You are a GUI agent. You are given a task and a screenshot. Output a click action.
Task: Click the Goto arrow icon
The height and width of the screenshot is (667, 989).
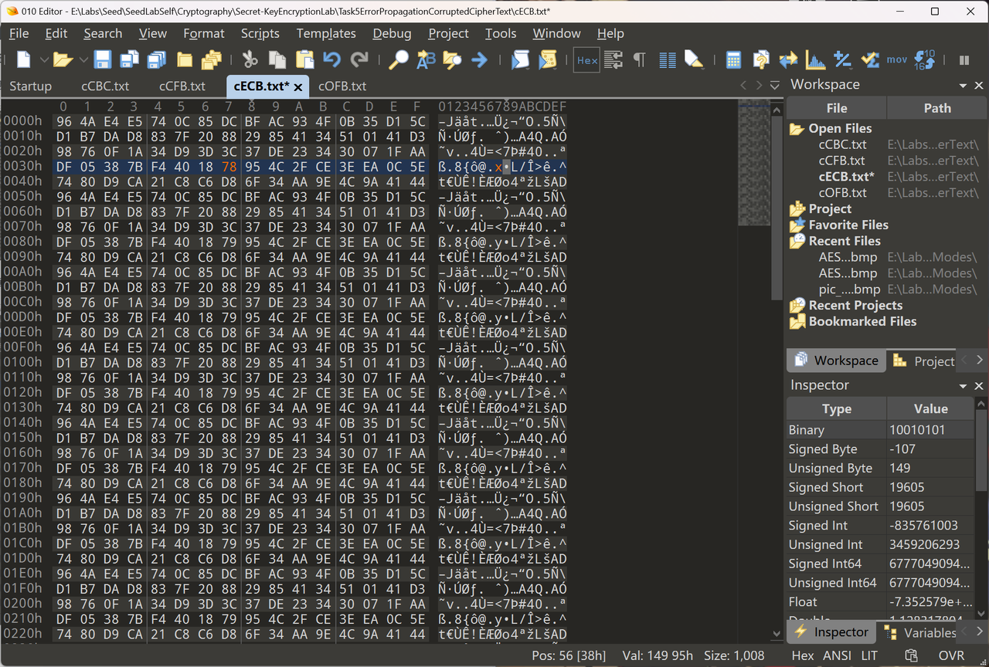coord(480,59)
